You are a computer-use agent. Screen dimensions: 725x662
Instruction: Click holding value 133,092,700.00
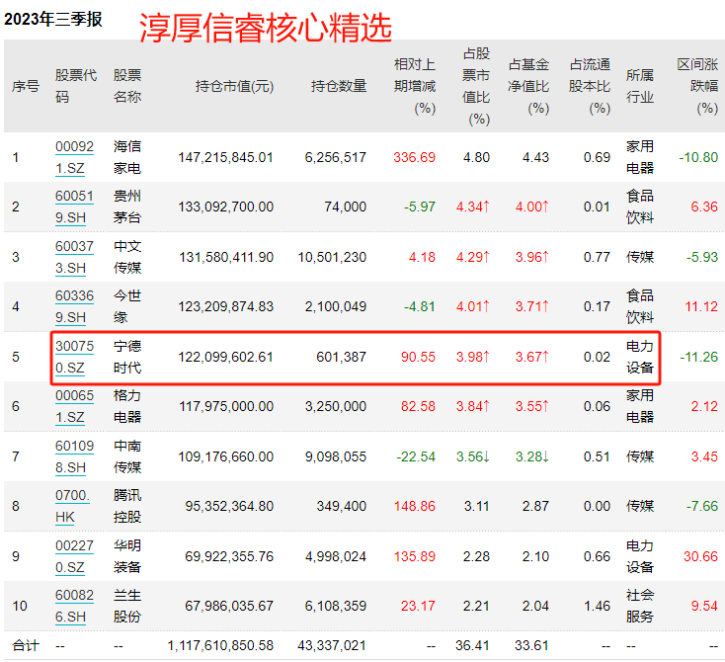click(x=225, y=207)
